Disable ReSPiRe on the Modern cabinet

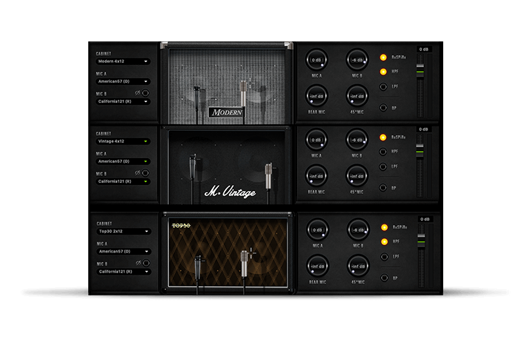383,57
